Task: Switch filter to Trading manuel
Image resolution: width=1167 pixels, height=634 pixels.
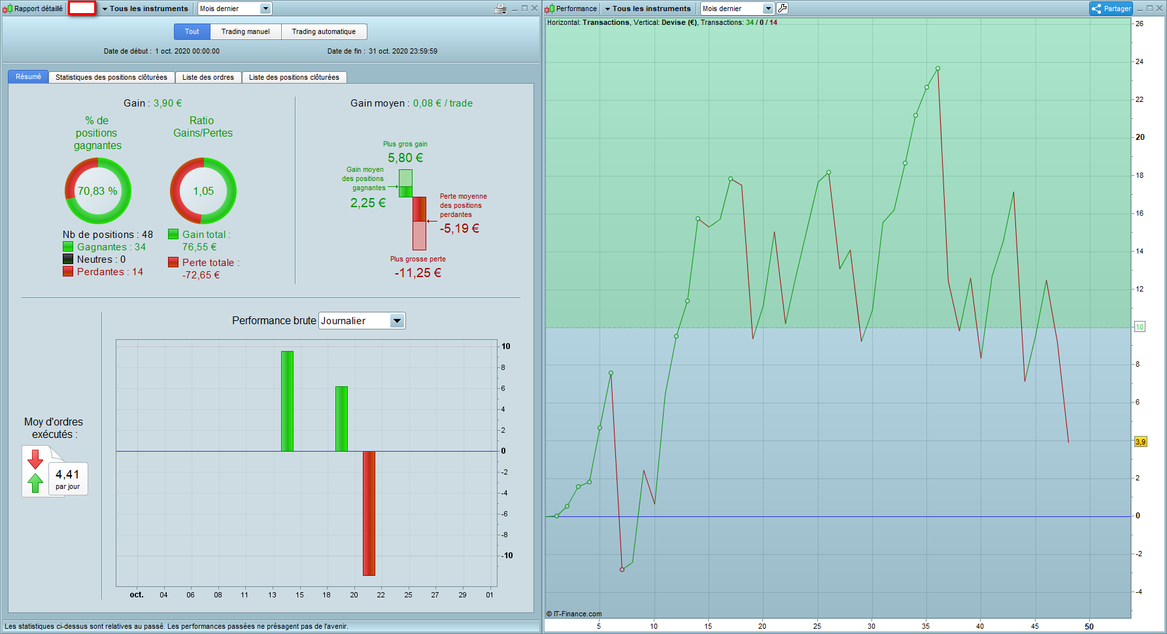Action: [245, 31]
